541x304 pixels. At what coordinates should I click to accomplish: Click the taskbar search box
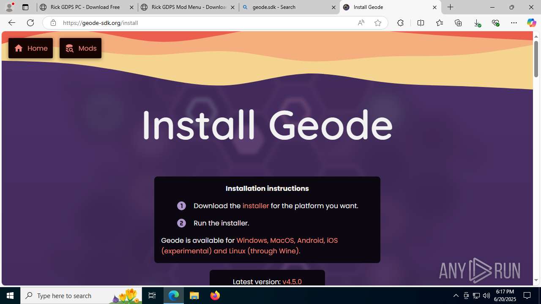(x=81, y=296)
